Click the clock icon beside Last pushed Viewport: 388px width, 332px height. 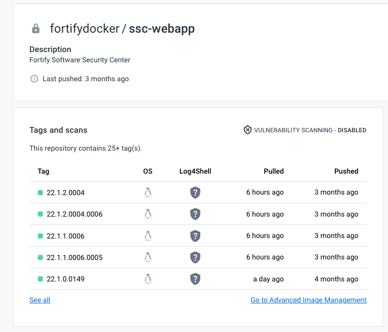tap(34, 79)
